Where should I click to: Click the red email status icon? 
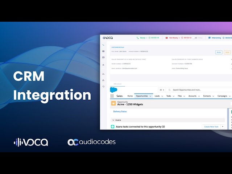coord(167,38)
